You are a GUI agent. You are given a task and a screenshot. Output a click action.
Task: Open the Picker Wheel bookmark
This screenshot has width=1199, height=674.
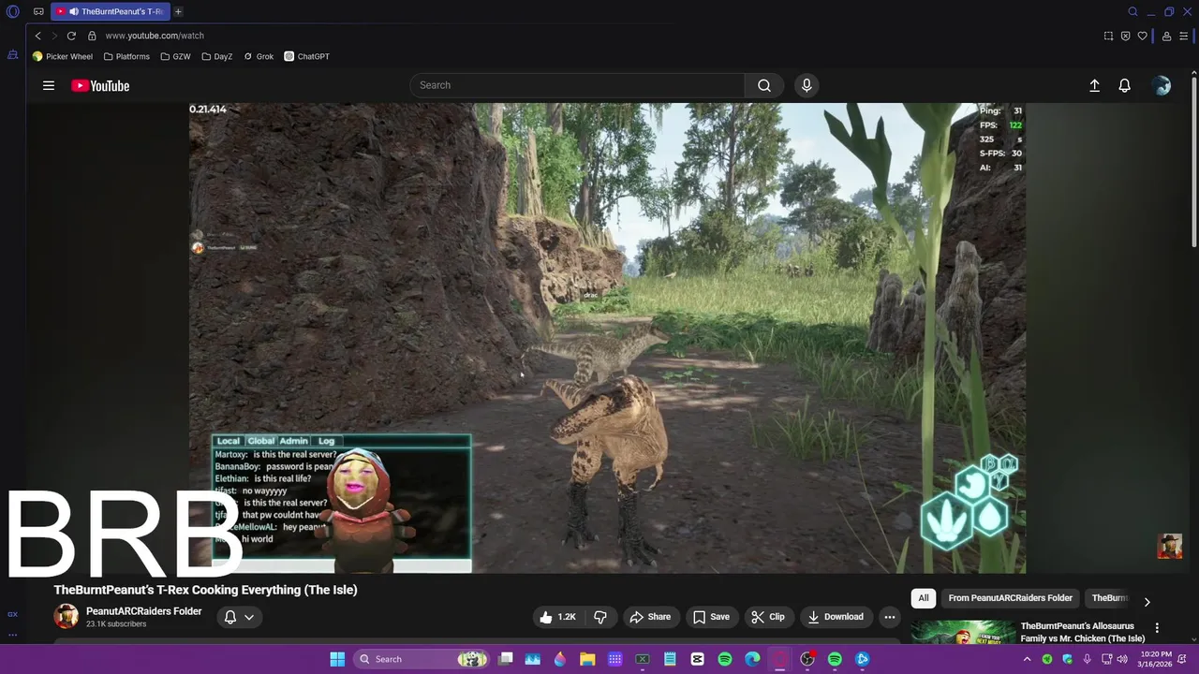coord(63,56)
